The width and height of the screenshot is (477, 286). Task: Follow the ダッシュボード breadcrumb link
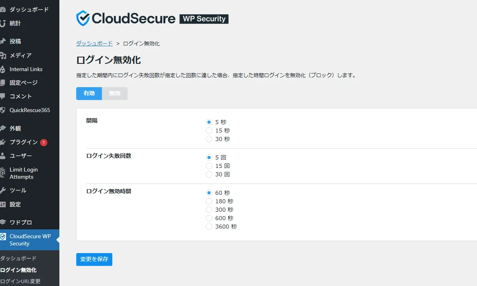94,43
